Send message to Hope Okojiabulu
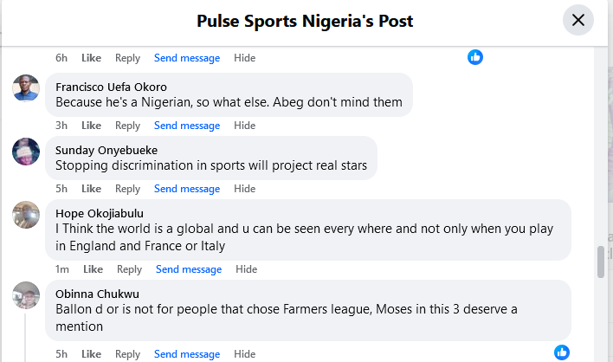Image resolution: width=613 pixels, height=362 pixels. pos(188,269)
